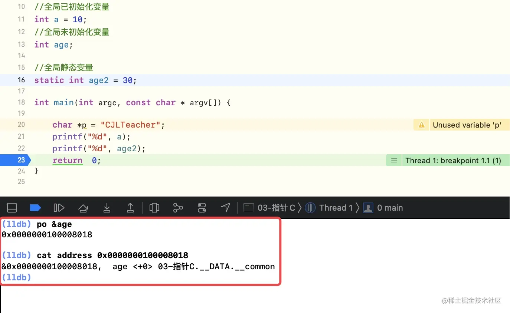510x313 pixels.
Task: Click the breakpoint marker on line 23
Action: 16,160
